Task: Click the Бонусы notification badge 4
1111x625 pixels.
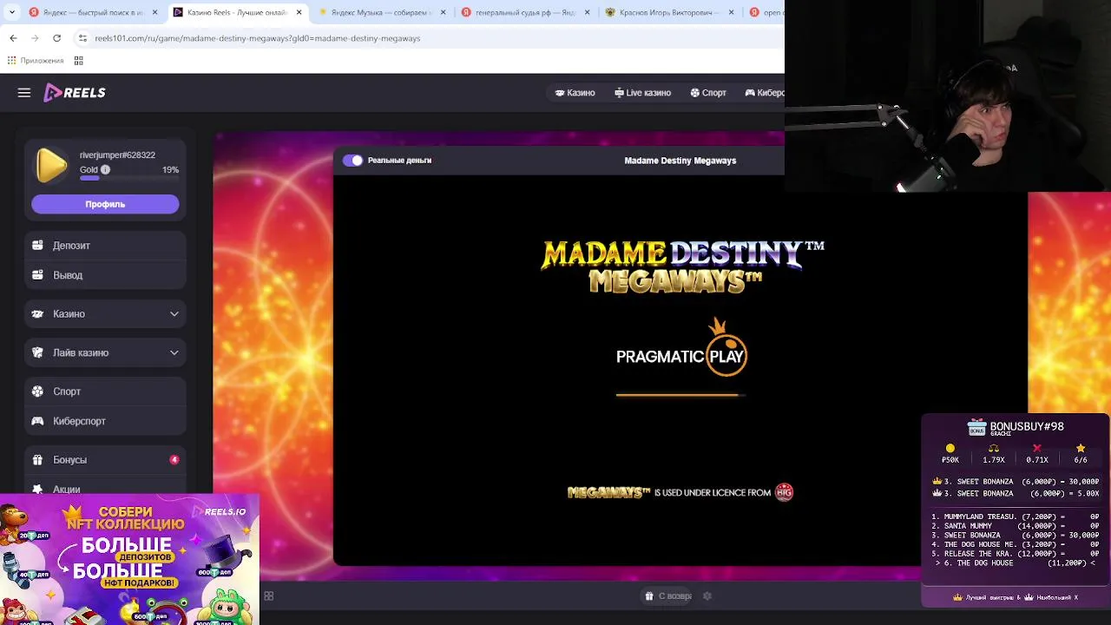Action: pos(174,460)
